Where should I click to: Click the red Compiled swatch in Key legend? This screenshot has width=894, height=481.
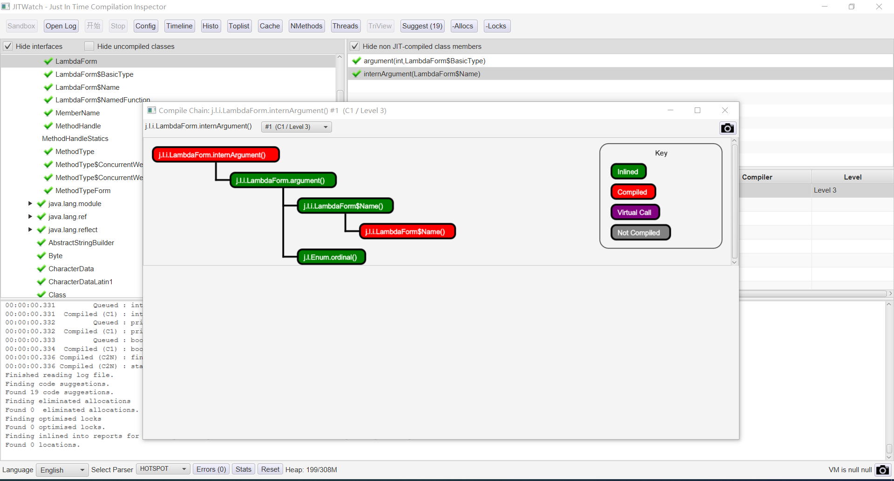pos(632,192)
